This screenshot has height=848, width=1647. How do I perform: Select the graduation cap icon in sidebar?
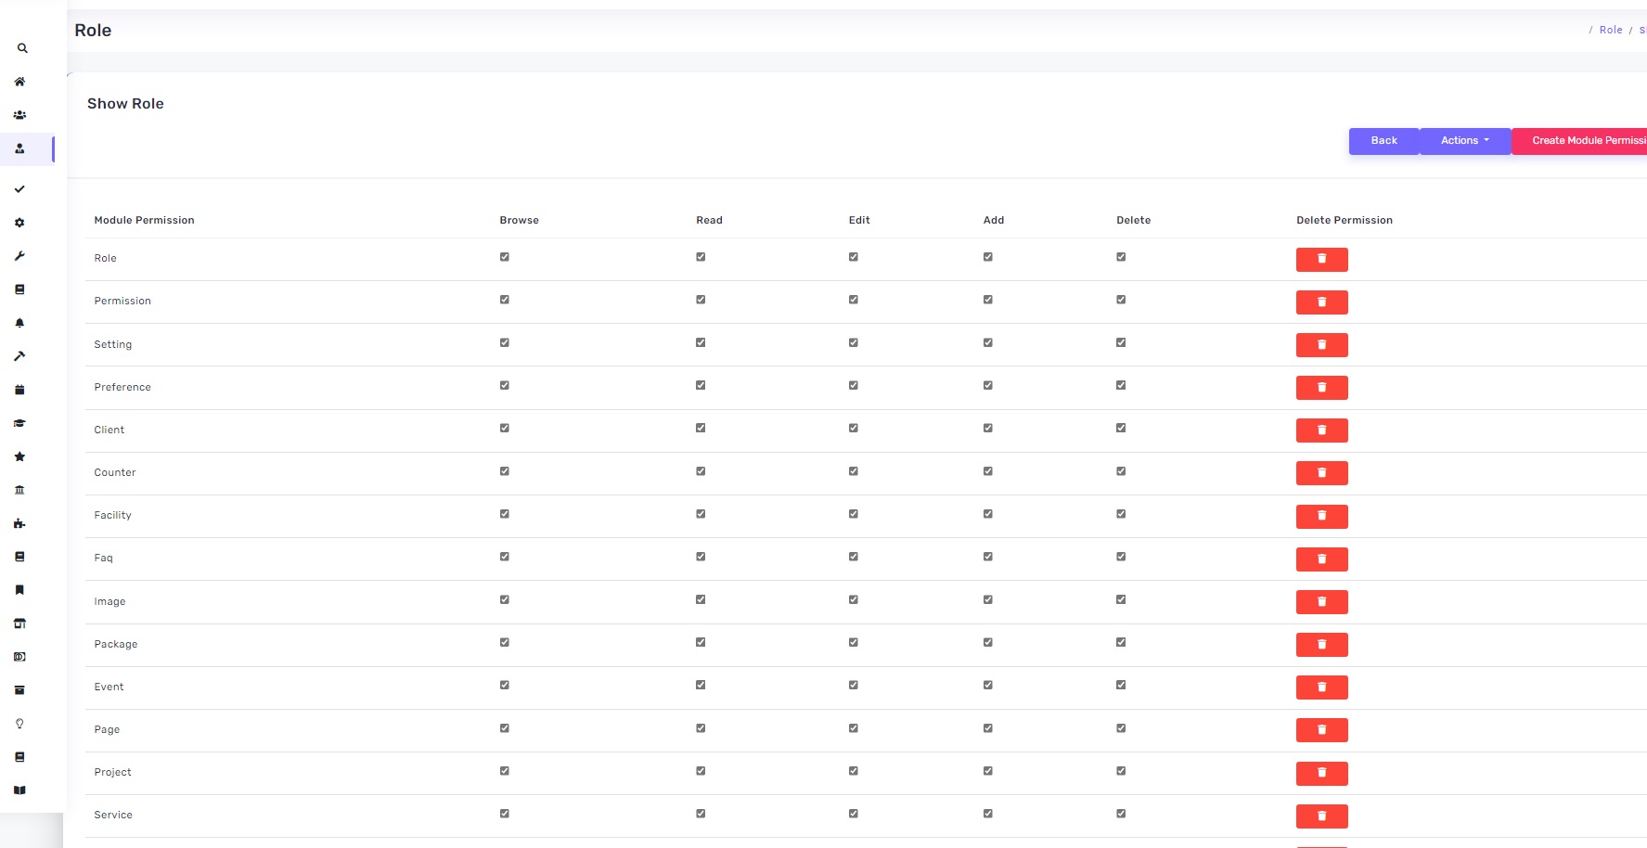pos(19,423)
